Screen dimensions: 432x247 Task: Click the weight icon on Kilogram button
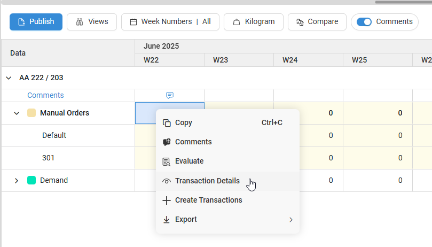point(236,22)
